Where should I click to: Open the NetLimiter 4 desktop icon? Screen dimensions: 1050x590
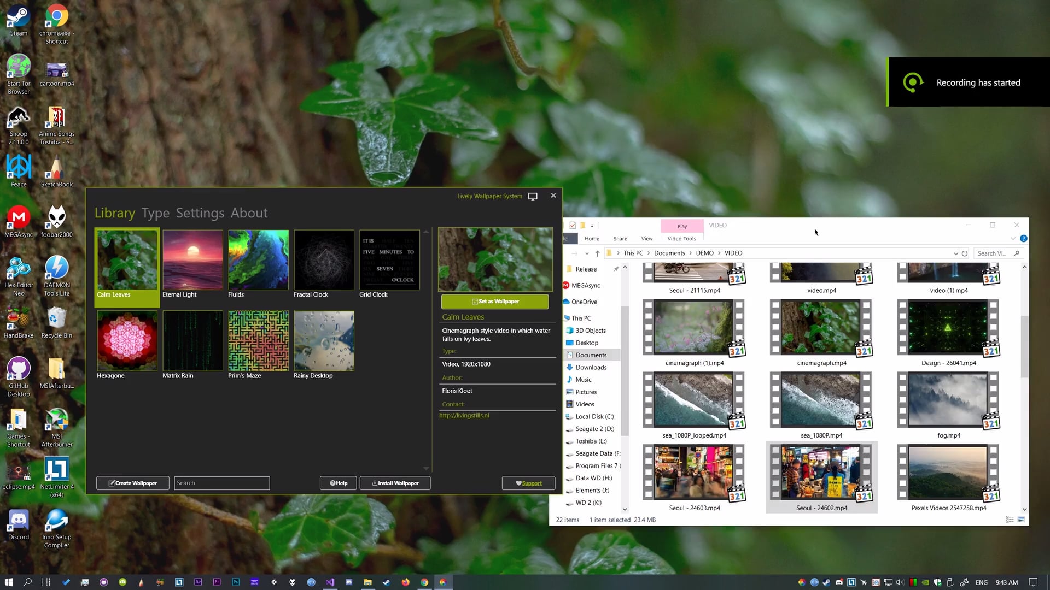(x=57, y=478)
